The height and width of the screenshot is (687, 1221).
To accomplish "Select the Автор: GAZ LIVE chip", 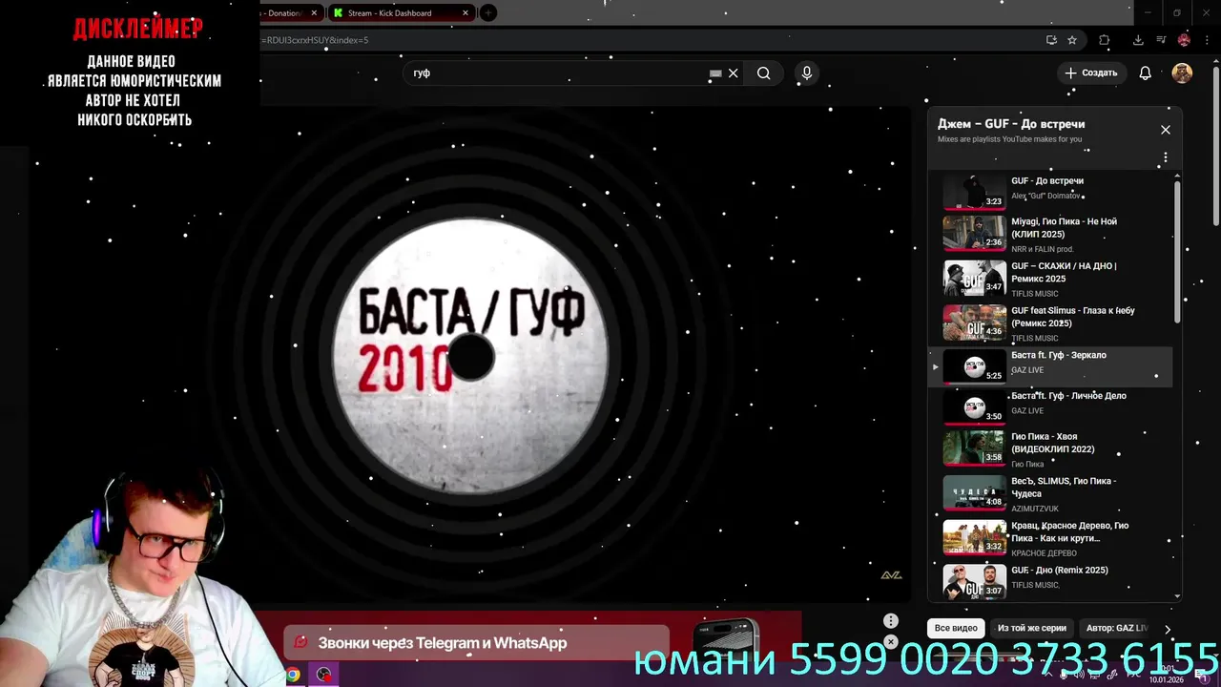I will click(1116, 628).
